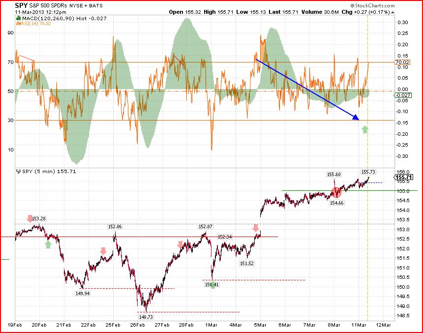This screenshot has width=423, height=333.
Task: Select the 5Mar date label
Action: click(x=260, y=325)
